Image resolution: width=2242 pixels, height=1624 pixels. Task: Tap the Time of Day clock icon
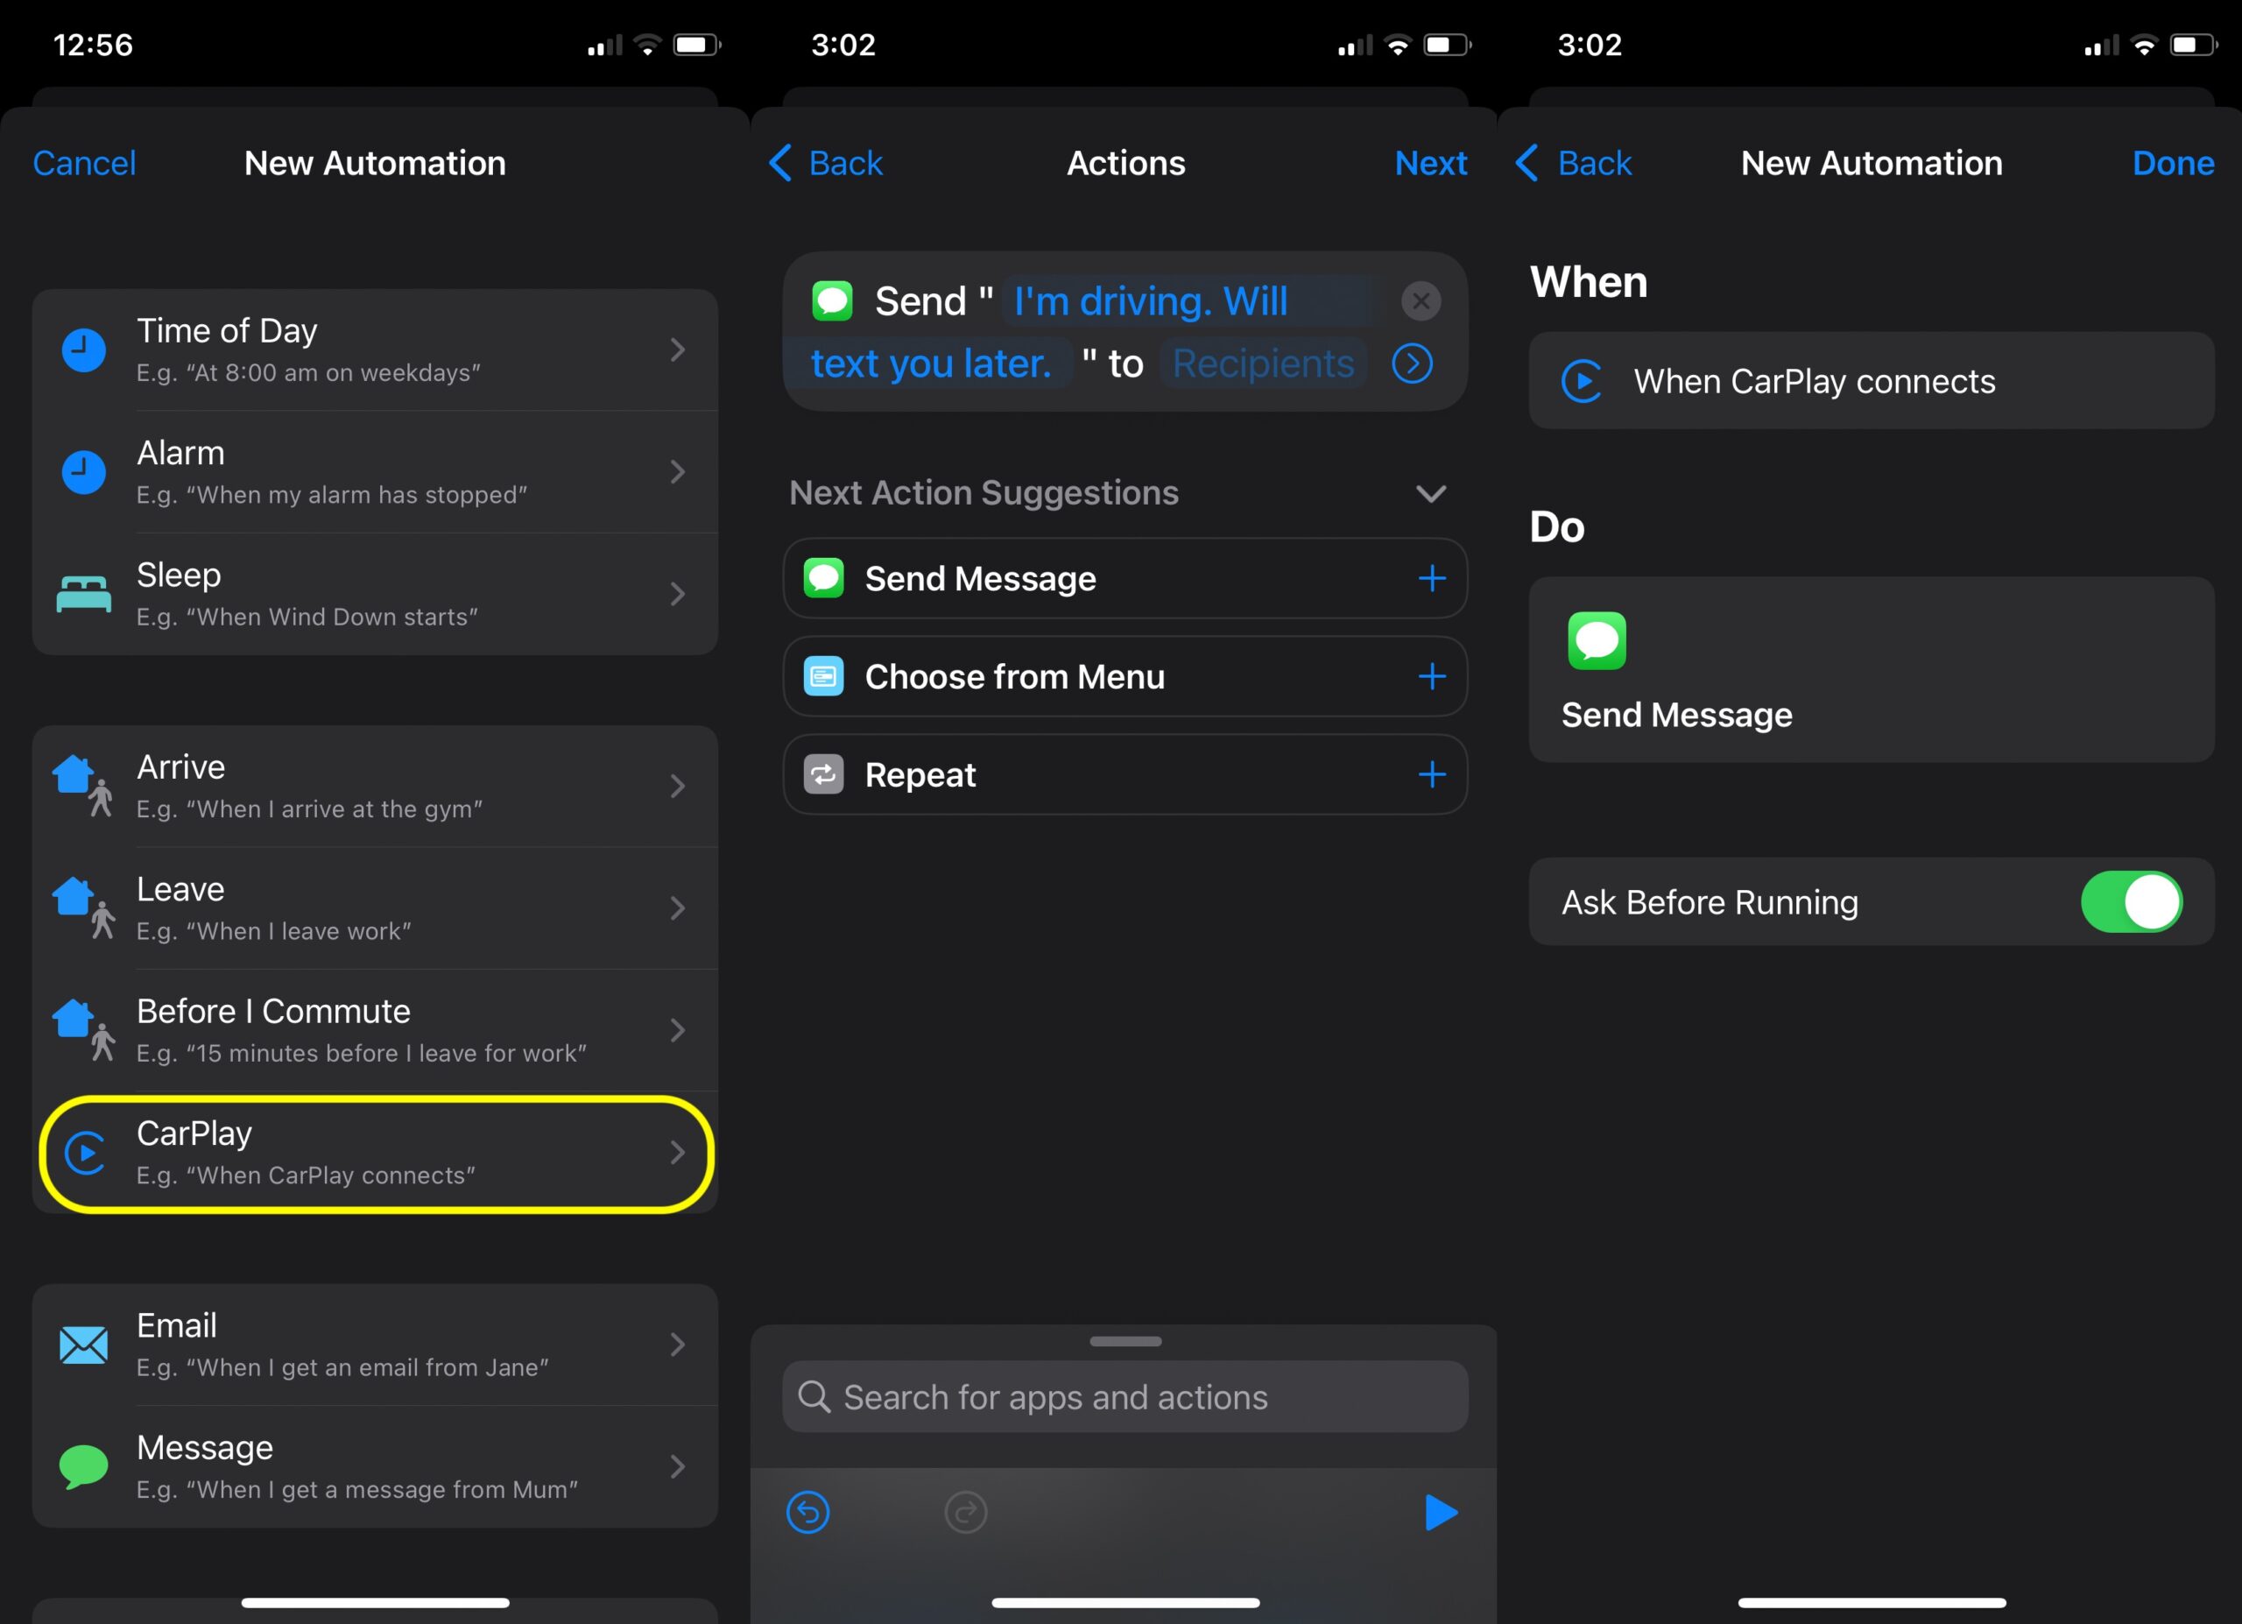click(x=84, y=351)
